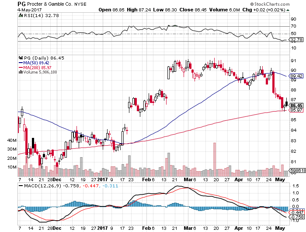Click the 91 price level on right axis
Screen dimensions: 306x232
click(293, 60)
